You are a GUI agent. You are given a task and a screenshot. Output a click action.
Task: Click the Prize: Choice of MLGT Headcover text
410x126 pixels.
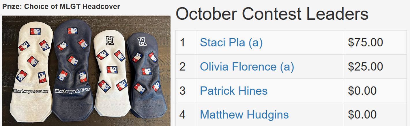tap(61, 6)
